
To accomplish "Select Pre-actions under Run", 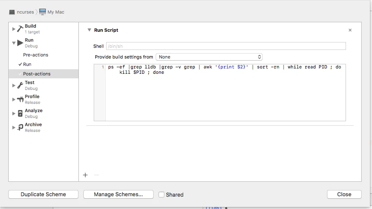I will [36, 55].
